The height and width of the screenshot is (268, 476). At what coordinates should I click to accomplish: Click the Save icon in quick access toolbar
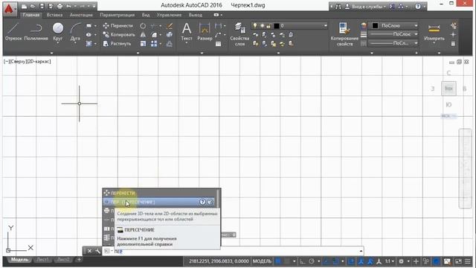[42, 6]
